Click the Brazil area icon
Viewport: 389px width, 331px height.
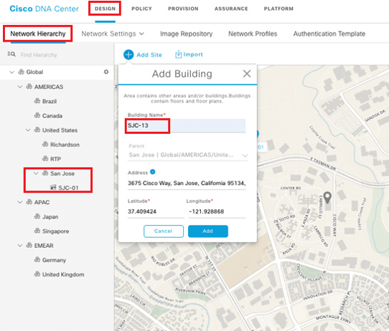37,101
